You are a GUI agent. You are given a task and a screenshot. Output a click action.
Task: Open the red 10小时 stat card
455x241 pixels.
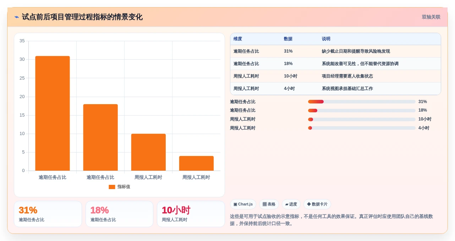[x=191, y=214]
